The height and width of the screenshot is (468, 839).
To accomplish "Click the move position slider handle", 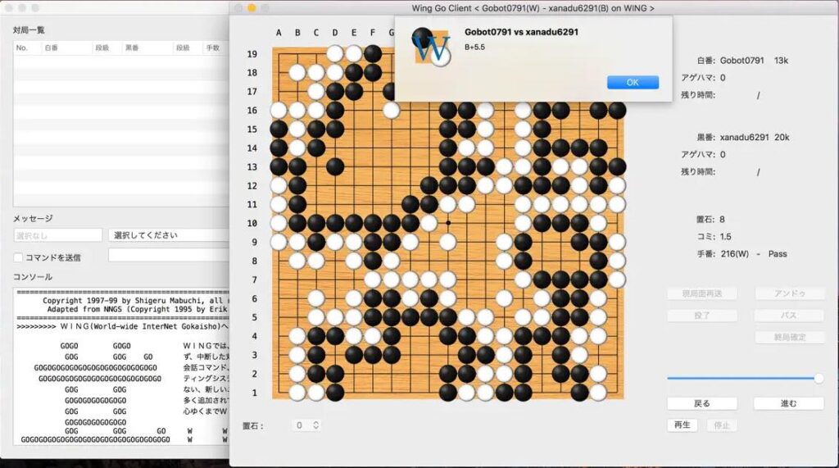I will [818, 378].
